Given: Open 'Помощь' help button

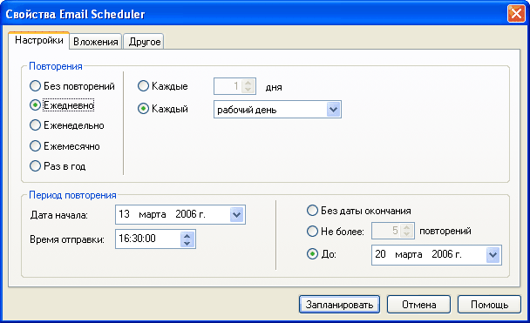Looking at the screenshot, I should pyautogui.click(x=489, y=305).
